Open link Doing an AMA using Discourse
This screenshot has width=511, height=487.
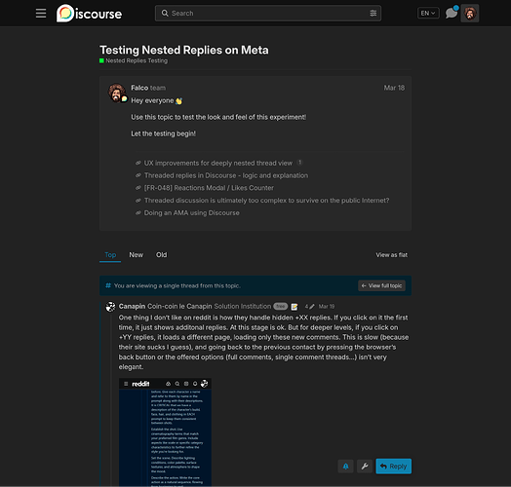pos(191,213)
